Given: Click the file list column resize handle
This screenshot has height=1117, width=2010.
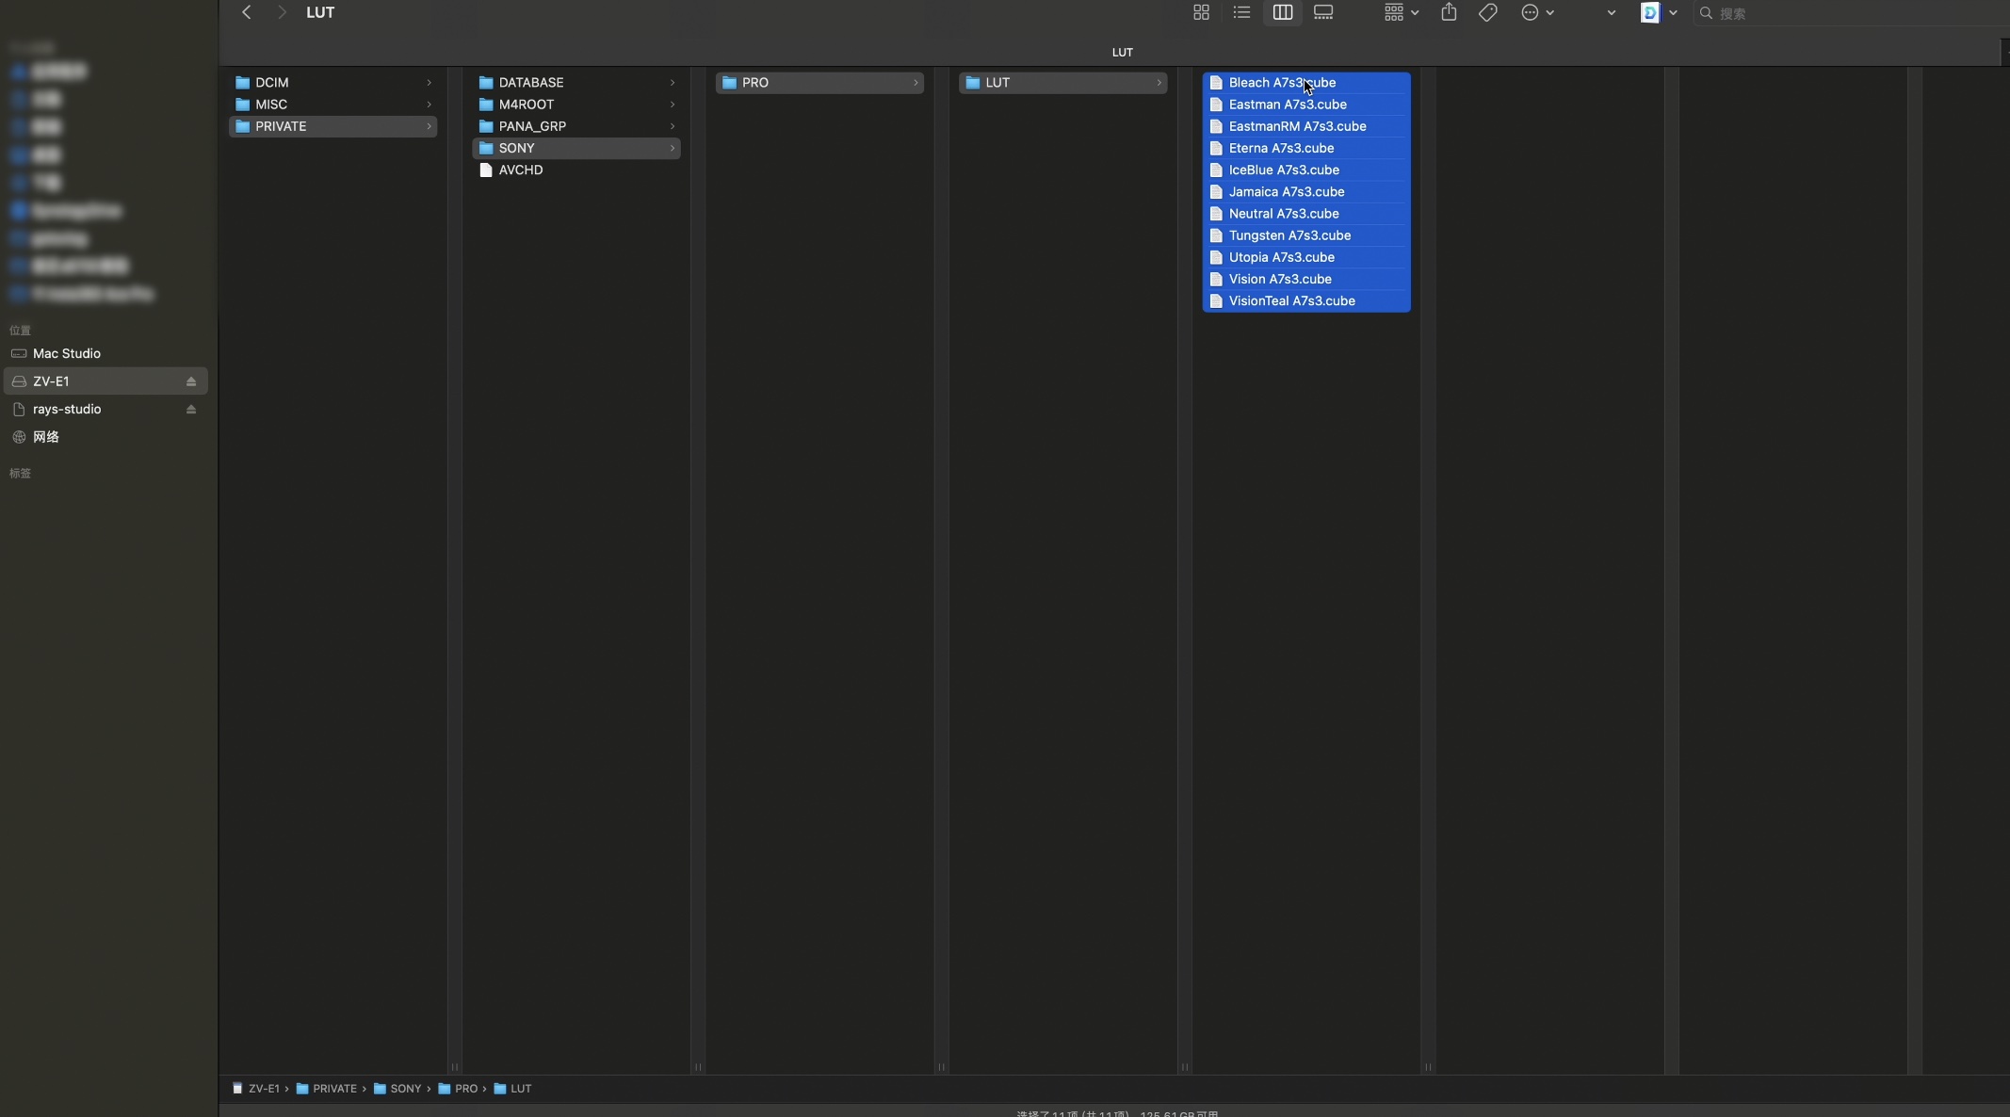Looking at the screenshot, I should [1428, 1067].
